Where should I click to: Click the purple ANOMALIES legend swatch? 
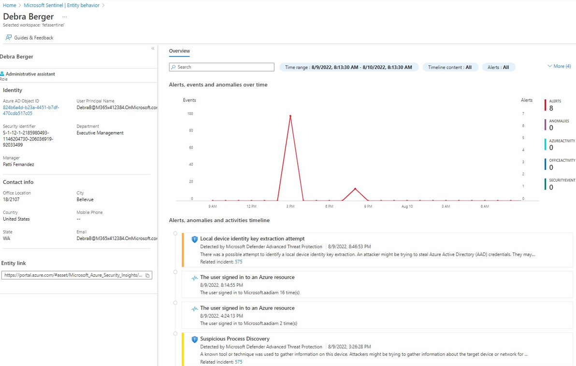(546, 125)
